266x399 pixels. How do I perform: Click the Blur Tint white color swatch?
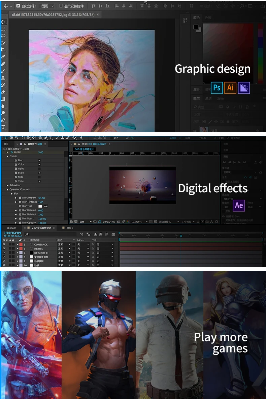(x=40, y=206)
